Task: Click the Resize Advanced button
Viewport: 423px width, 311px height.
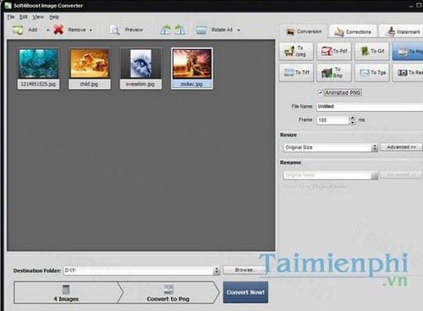Action: pos(401,147)
